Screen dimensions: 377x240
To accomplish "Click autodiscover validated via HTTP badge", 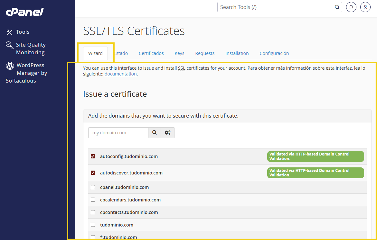I will coord(316,173).
